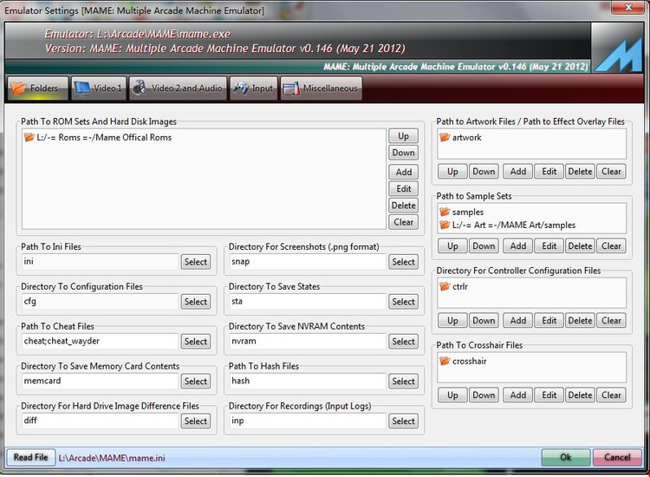This screenshot has height=477, width=650.
Task: Click the sta save states field
Action: click(x=308, y=302)
